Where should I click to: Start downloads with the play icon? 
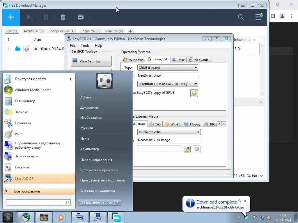(x=30, y=17)
